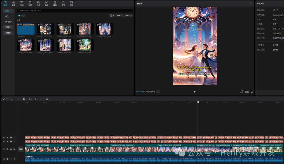Select the ComfyUI_00572_.png thumbnail
The image size is (284, 164).
[85, 45]
